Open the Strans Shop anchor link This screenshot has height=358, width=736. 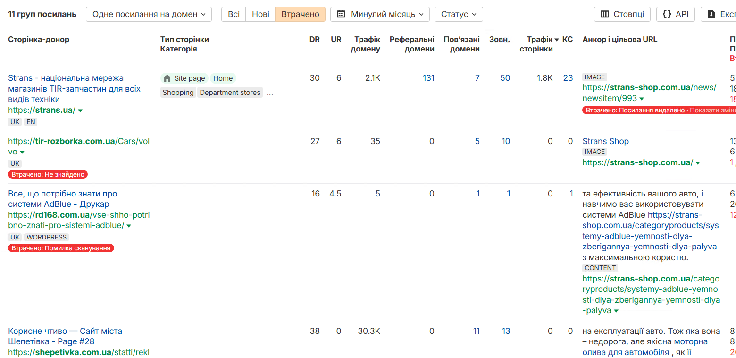[x=605, y=141]
